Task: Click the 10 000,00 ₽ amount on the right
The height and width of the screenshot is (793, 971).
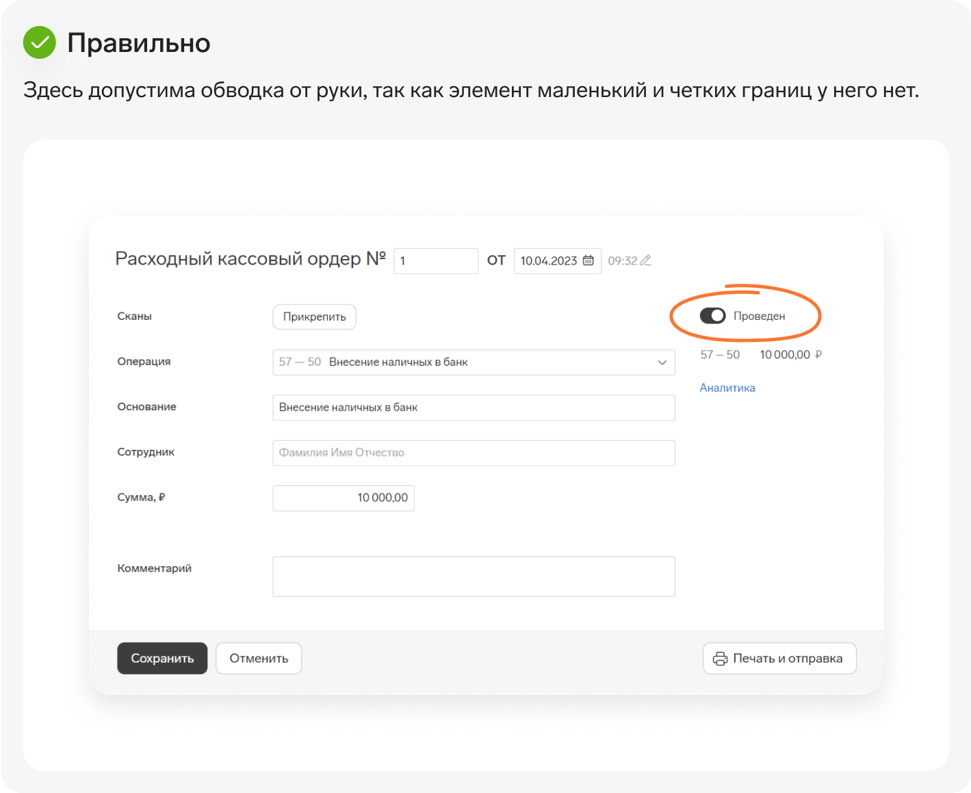Action: tap(791, 355)
